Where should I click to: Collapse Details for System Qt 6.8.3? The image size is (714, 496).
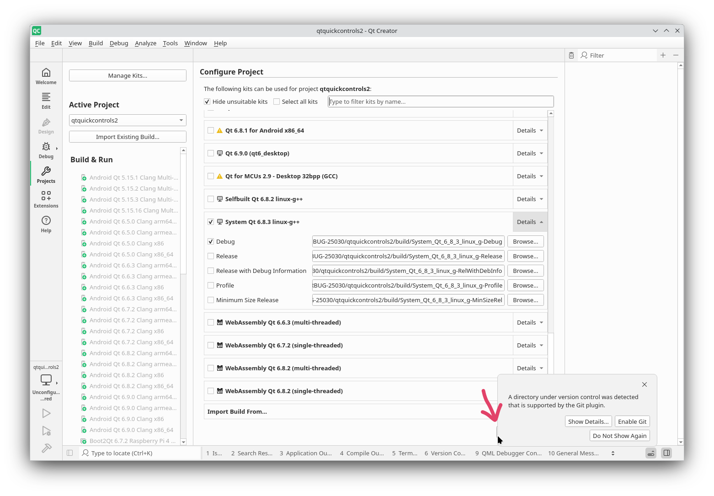[x=530, y=222]
